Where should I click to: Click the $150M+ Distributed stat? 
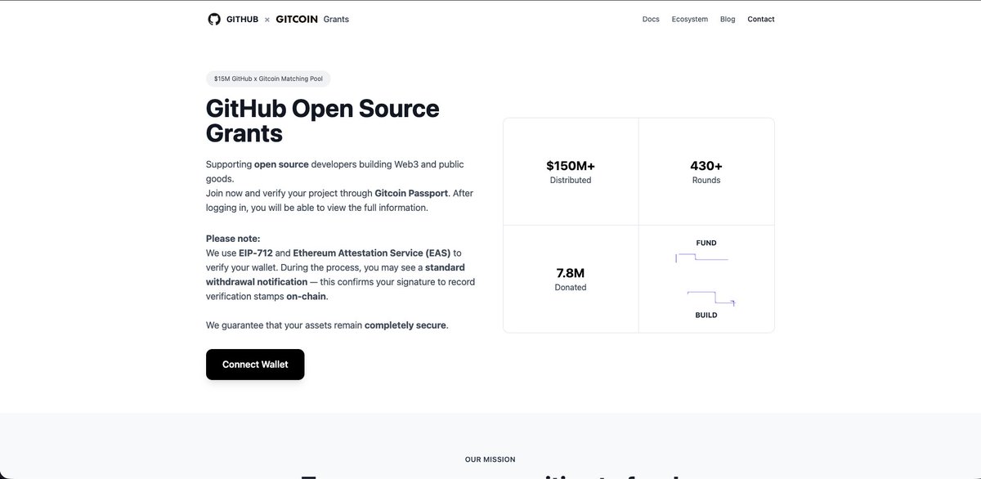click(x=571, y=172)
